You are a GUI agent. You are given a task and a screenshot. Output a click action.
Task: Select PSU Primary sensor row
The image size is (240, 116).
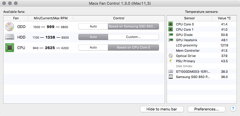[x=202, y=61]
